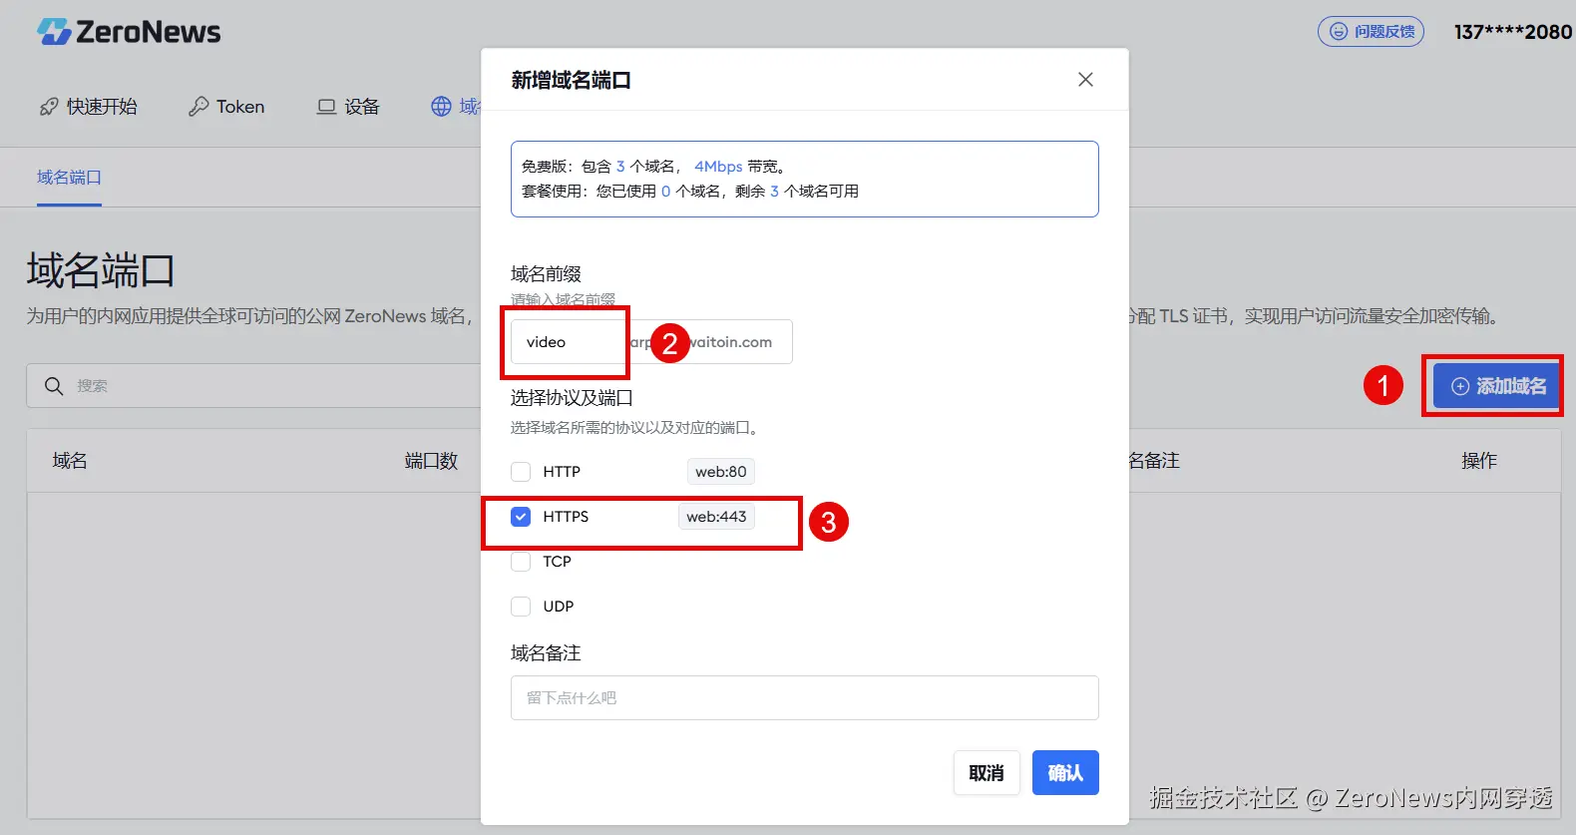
Task: Click the web:80 port tag
Action: pos(721,472)
